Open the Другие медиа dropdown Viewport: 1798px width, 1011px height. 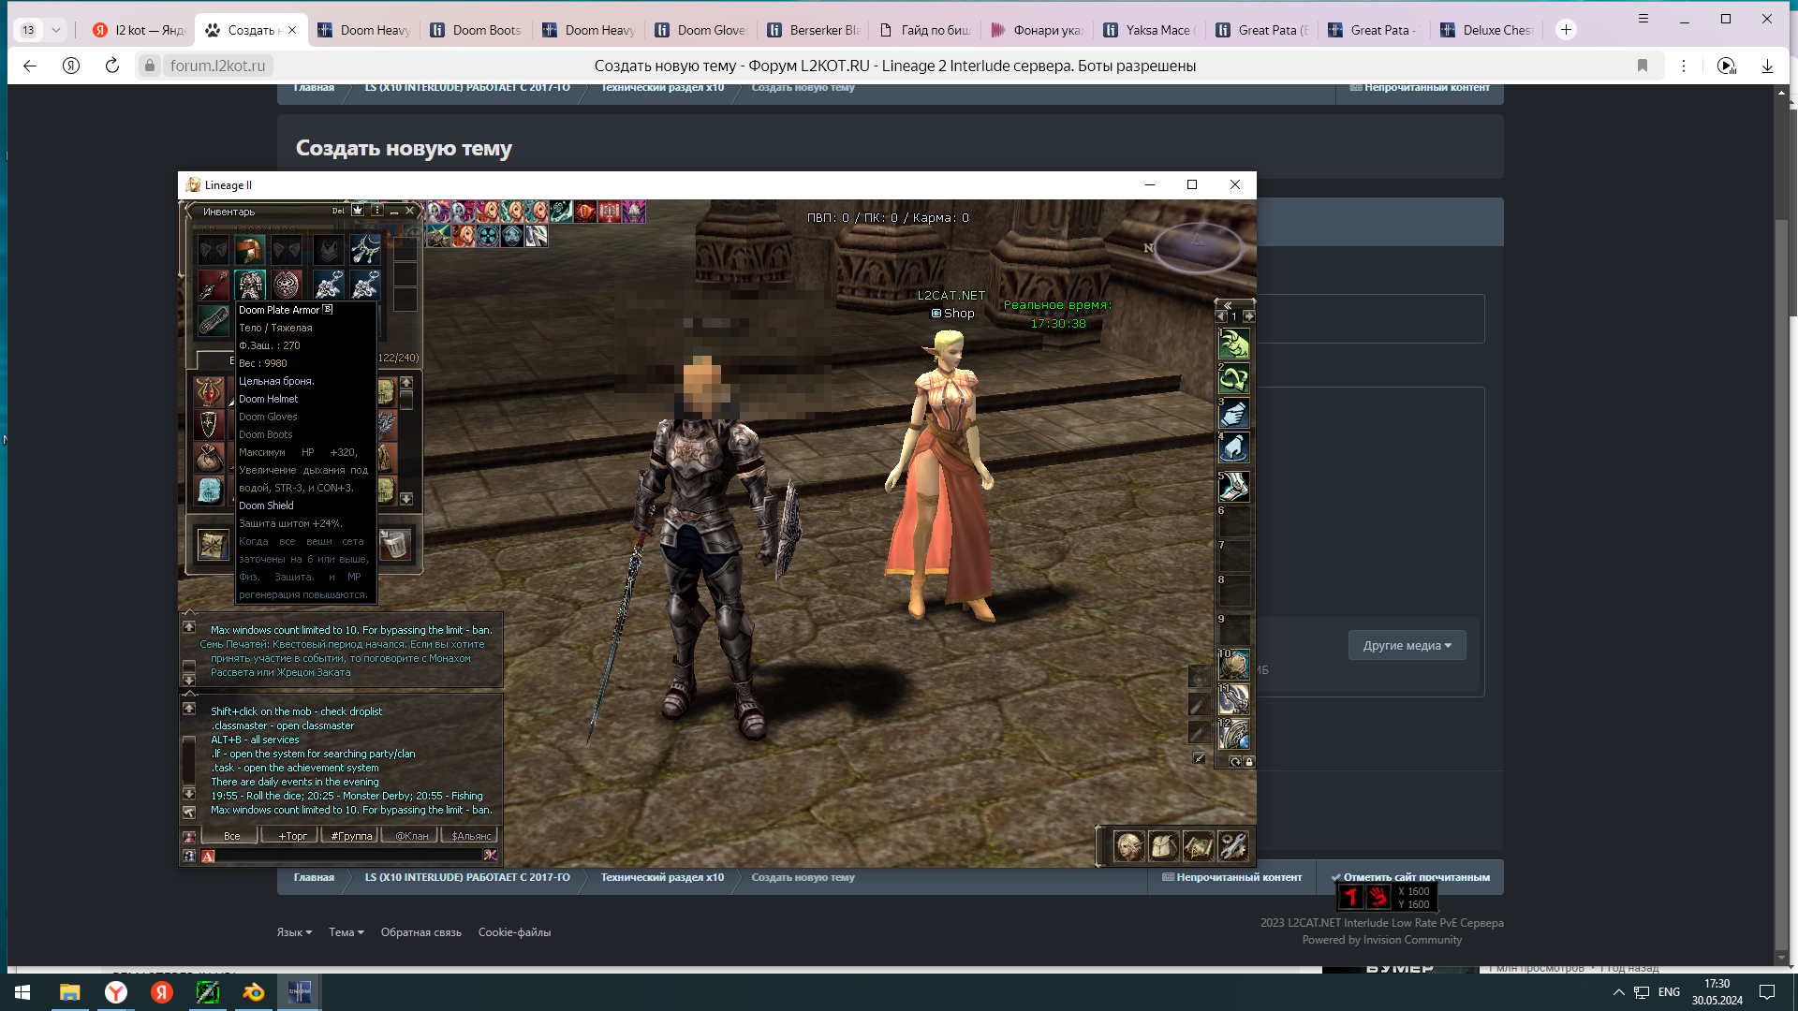point(1407,645)
